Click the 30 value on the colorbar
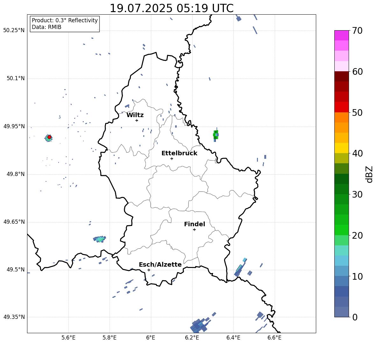The height and width of the screenshot is (344, 377). [x=357, y=194]
